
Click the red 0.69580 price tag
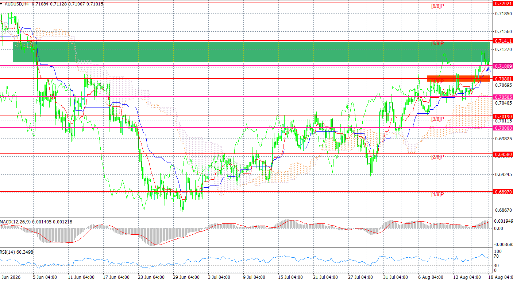click(503, 154)
